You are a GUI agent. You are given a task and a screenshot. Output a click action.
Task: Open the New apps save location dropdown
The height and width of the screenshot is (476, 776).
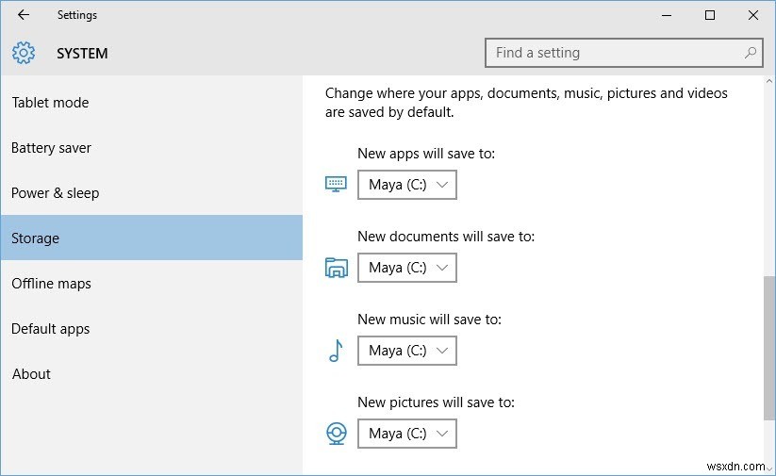pyautogui.click(x=406, y=185)
